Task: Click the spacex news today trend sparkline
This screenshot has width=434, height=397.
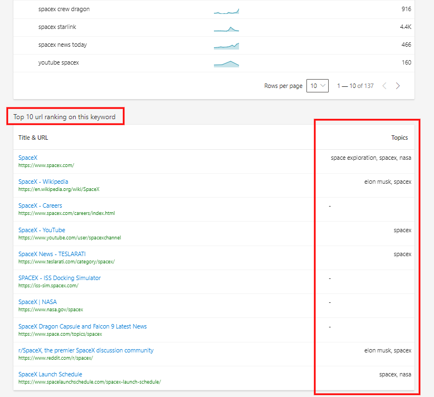Action: point(226,46)
